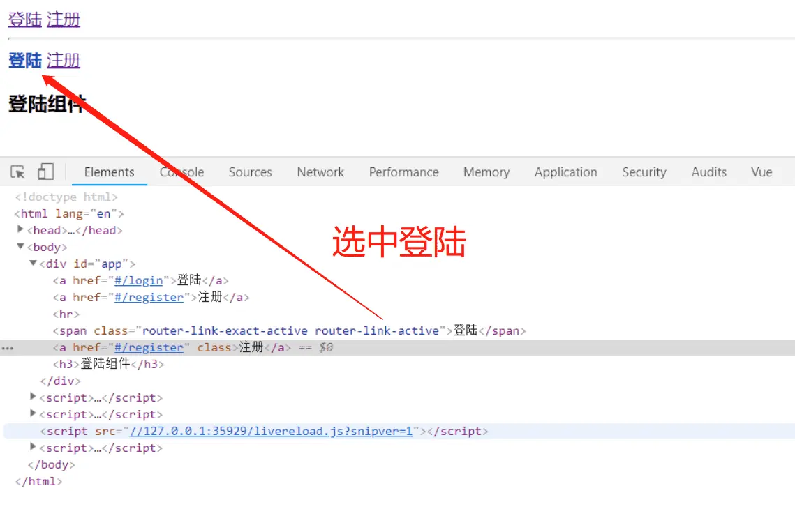The image size is (795, 525).
Task: Select the h3 登陆组件 node
Action: [x=108, y=364]
